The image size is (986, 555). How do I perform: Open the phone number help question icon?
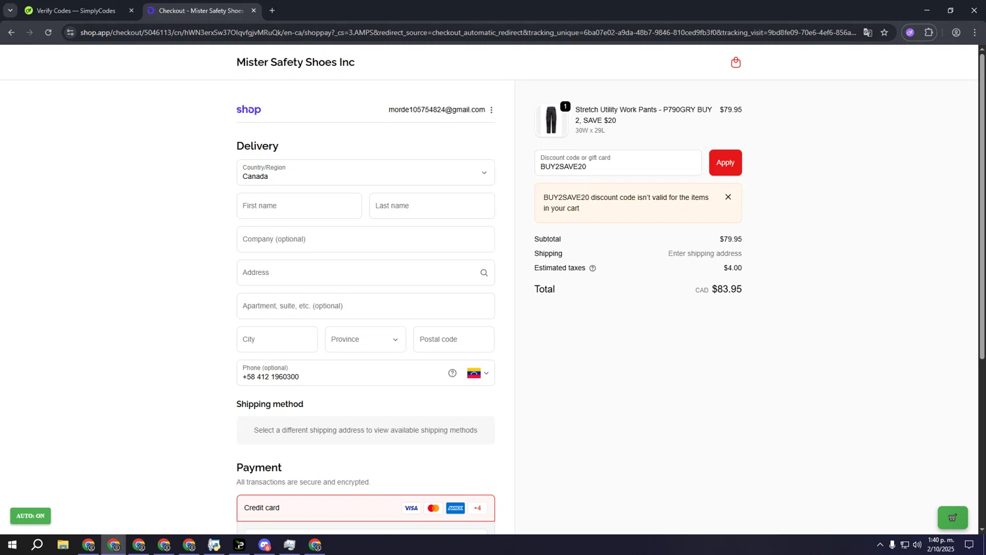[x=452, y=373]
